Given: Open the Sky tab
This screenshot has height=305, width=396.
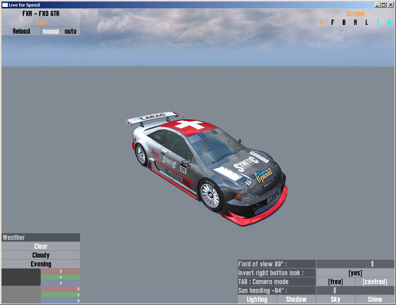Looking at the screenshot, I should click(x=336, y=299).
